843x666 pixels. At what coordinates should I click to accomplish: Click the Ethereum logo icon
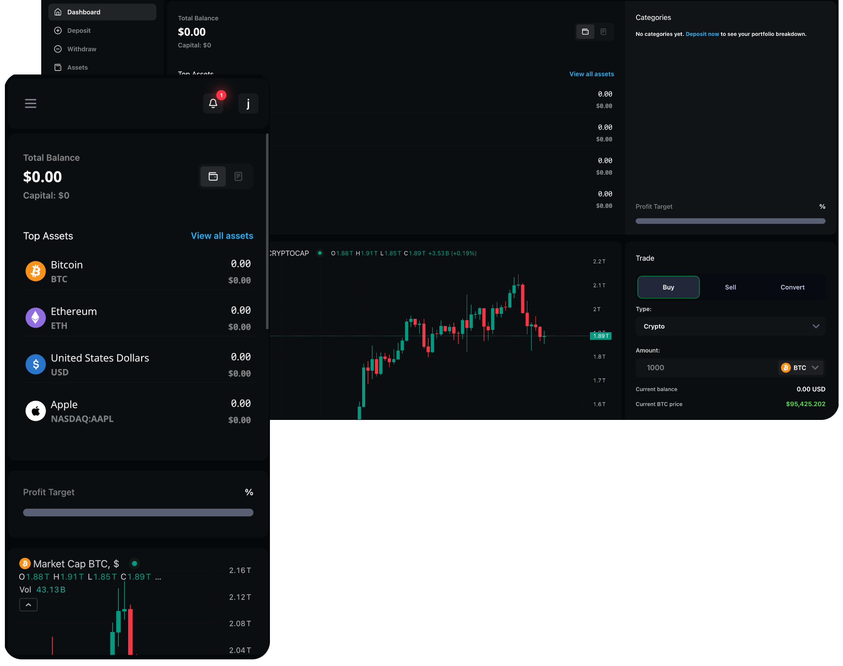35,317
